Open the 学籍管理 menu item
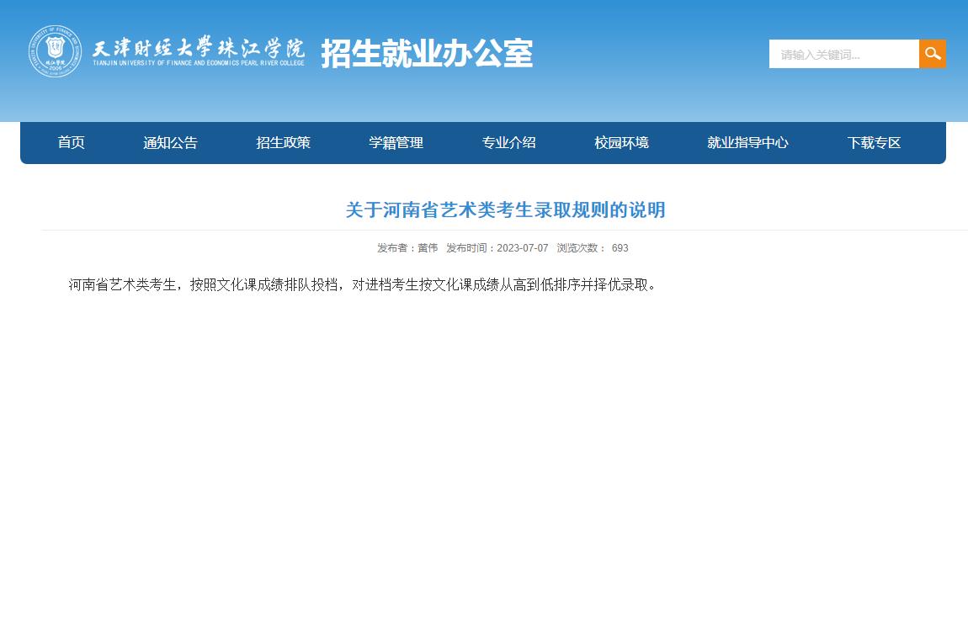Image resolution: width=968 pixels, height=631 pixels. point(396,142)
